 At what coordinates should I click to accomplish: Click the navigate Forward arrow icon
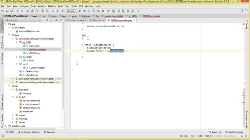(57, 11)
